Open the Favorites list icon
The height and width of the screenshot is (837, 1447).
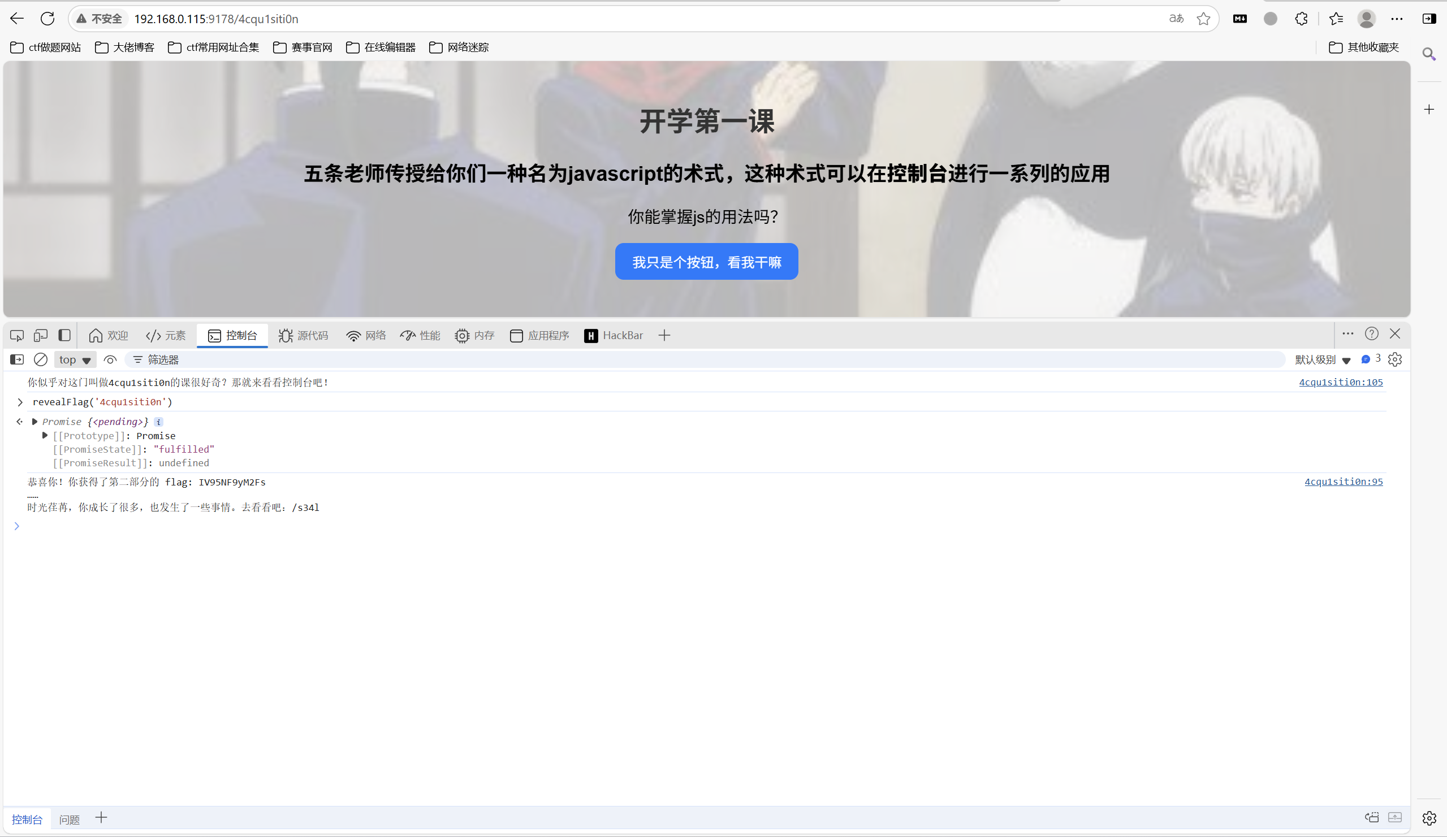click(x=1336, y=19)
